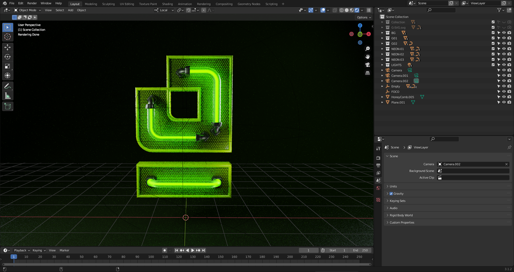Image resolution: width=514 pixels, height=272 pixels.
Task: Click the Options button in viewport header
Action: click(364, 17)
